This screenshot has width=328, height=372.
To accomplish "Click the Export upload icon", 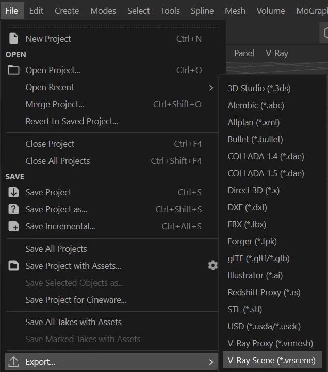I will [14, 362].
